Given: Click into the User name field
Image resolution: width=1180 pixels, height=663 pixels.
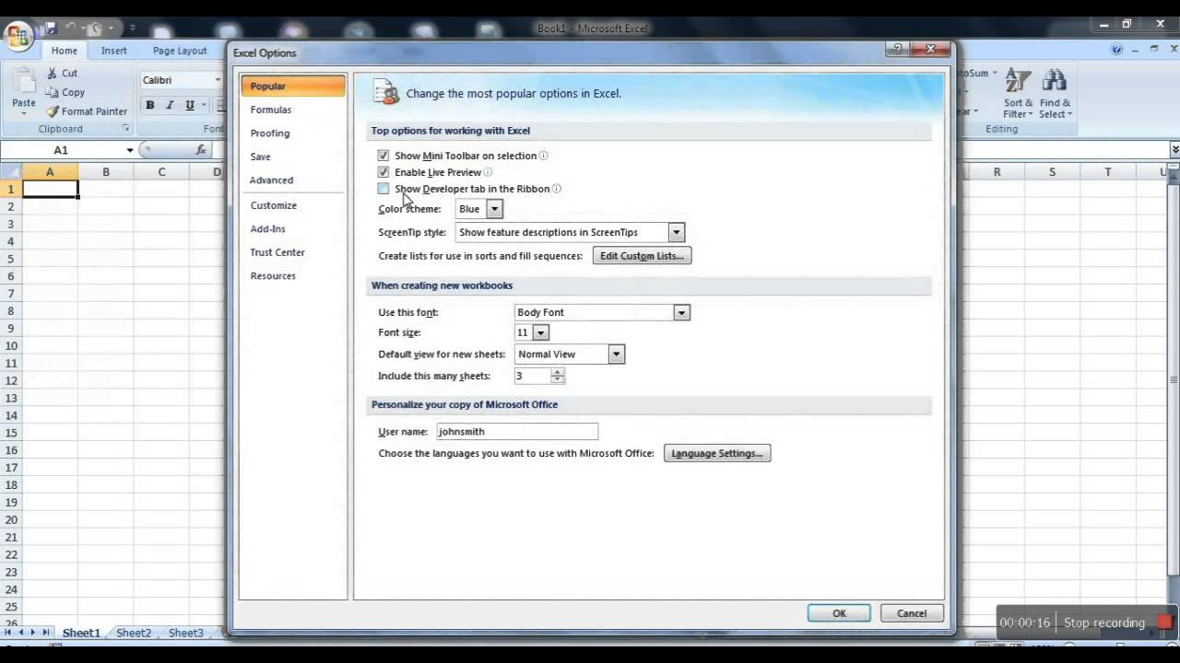Looking at the screenshot, I should click(x=517, y=431).
